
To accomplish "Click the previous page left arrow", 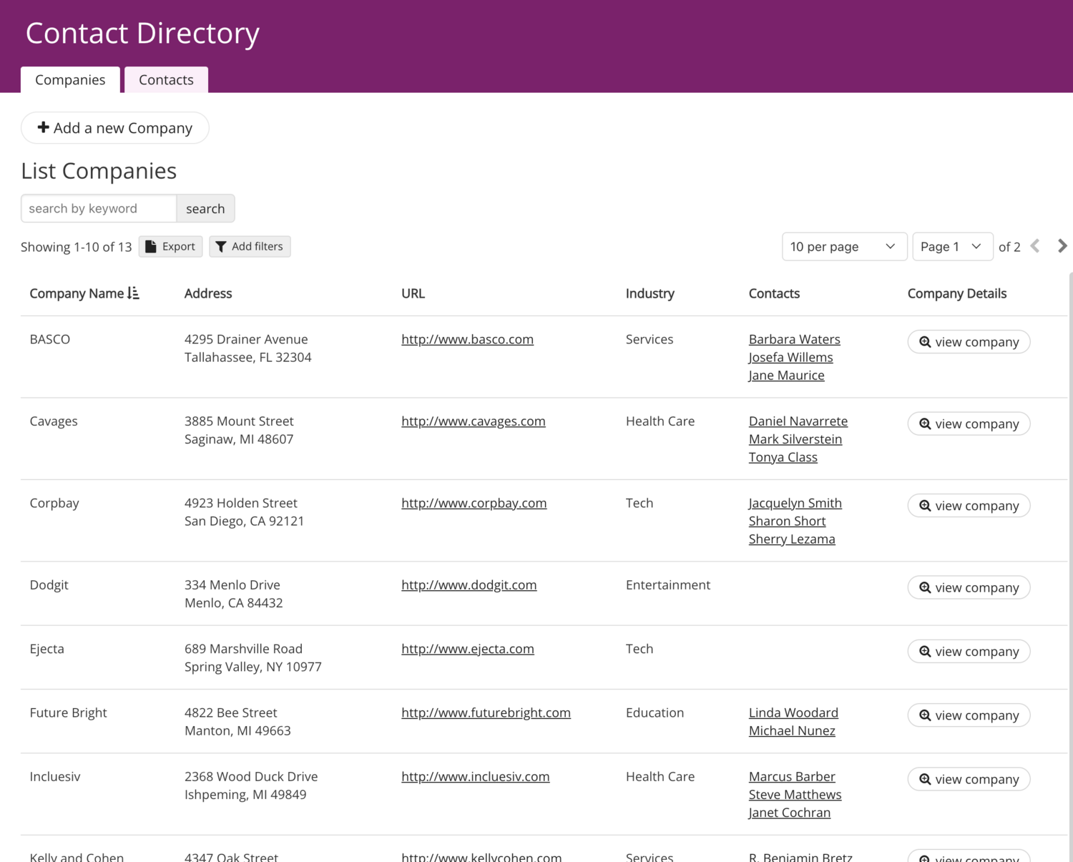I will 1035,246.
